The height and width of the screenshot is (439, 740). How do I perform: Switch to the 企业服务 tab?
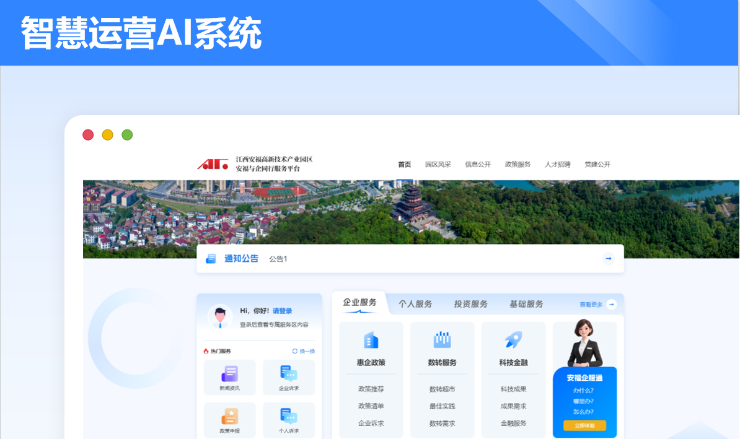(x=359, y=303)
